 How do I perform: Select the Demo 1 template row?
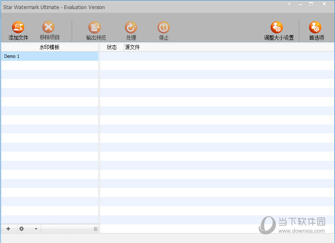pos(50,56)
